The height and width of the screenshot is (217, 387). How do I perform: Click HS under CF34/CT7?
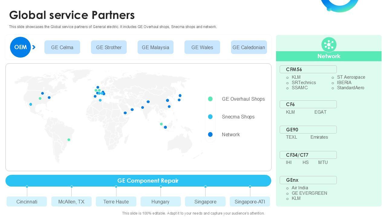tap(306, 162)
